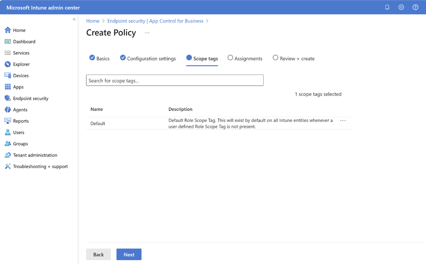
Task: Click the Troubleshooting + support tools icon
Action: [x=8, y=166]
